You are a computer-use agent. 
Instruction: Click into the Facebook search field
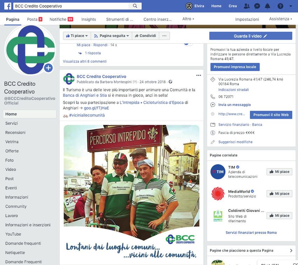pyautogui.click(x=71, y=6)
